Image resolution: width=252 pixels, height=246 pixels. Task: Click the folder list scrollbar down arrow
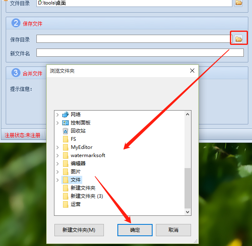click(x=187, y=212)
